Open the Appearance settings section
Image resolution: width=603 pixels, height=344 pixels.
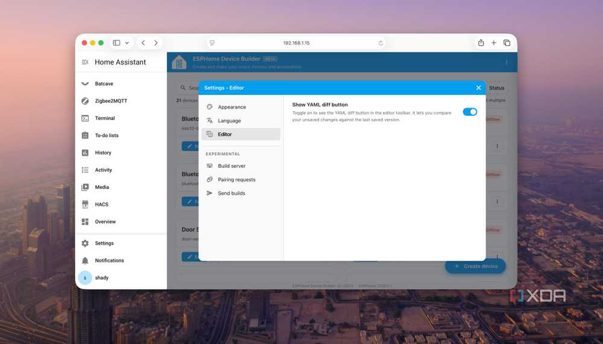(x=241, y=107)
